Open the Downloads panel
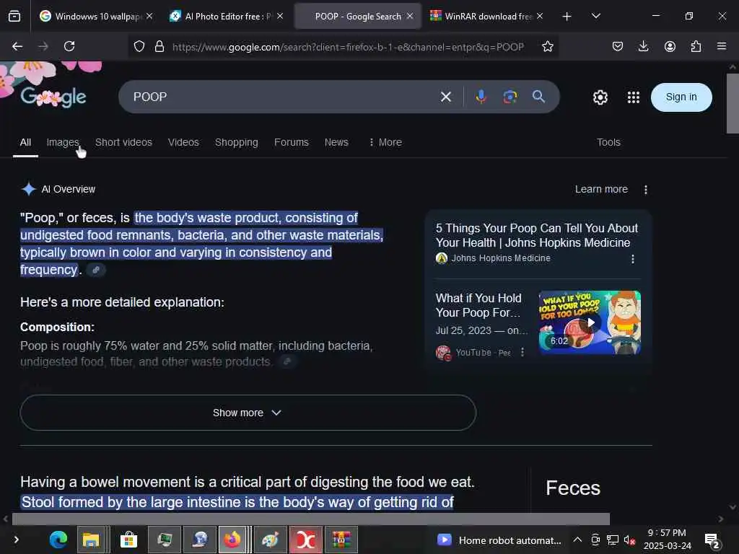 click(x=643, y=46)
